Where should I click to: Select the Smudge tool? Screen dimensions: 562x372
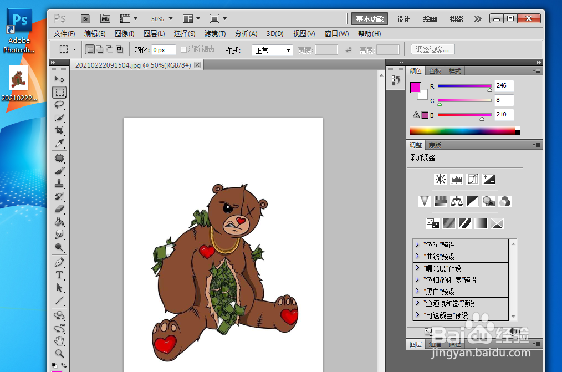point(59,235)
